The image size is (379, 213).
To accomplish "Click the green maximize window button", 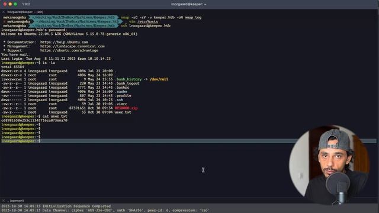I will 15,4.
